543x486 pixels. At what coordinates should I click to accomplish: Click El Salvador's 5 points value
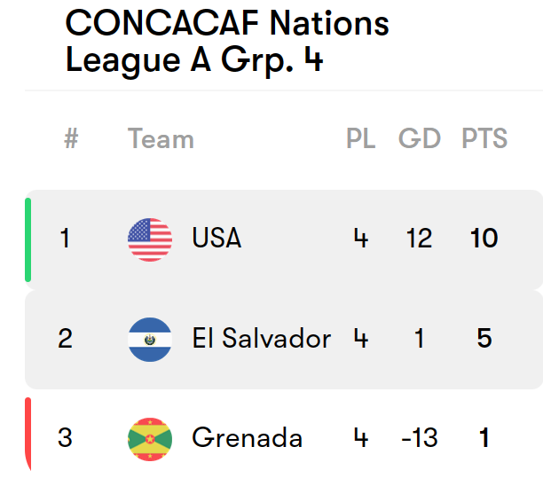[x=484, y=339]
